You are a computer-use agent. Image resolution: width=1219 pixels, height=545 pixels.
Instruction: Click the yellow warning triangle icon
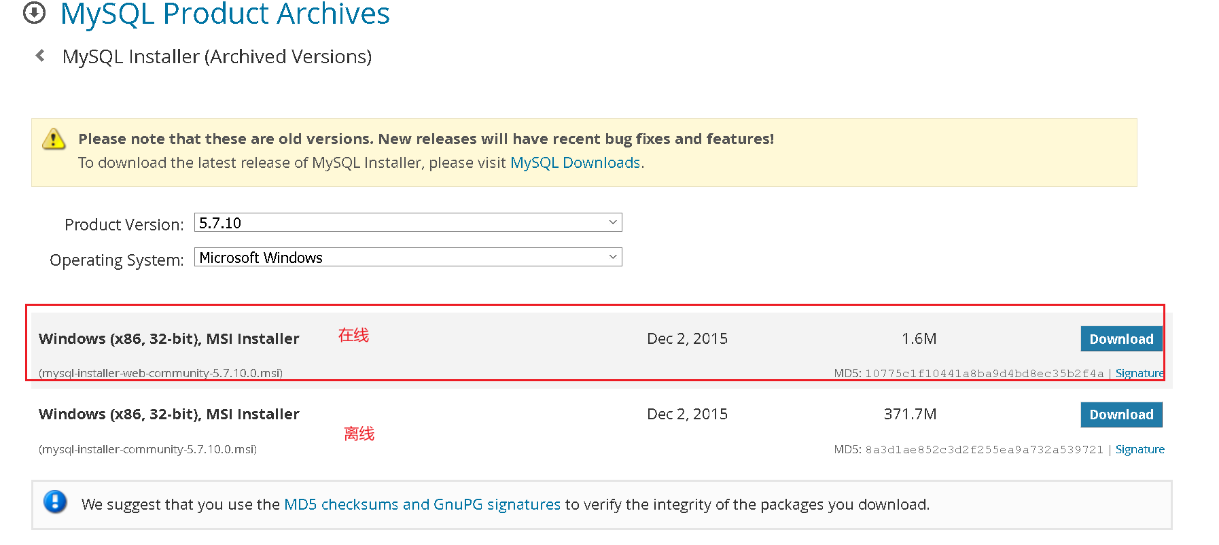[54, 139]
